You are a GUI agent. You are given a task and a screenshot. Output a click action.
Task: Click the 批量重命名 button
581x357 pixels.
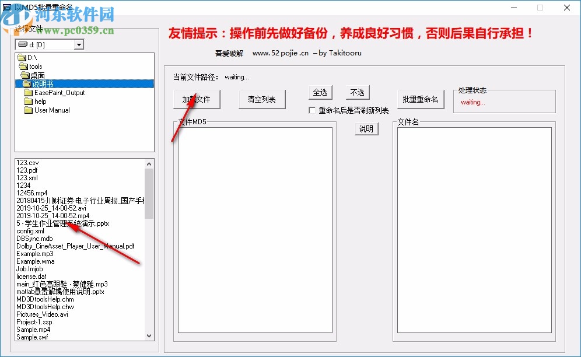[x=421, y=99]
